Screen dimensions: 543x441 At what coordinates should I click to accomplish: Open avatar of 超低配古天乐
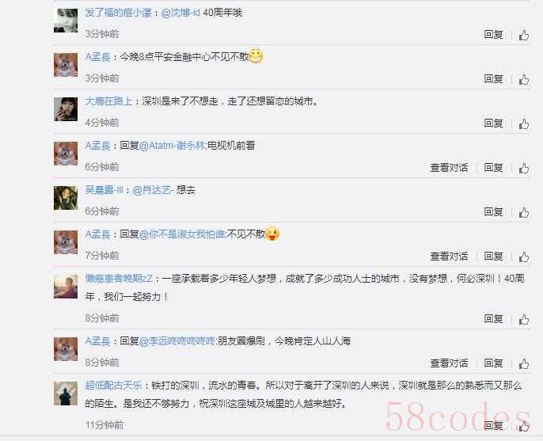(x=66, y=393)
